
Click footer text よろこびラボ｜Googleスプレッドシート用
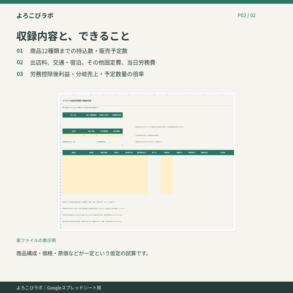pos(59,288)
